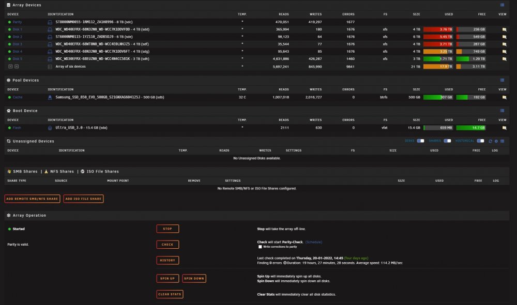This screenshot has height=305, width=517.
Task: Open Unassigned Devices settings gear
Action: pyautogui.click(x=496, y=141)
